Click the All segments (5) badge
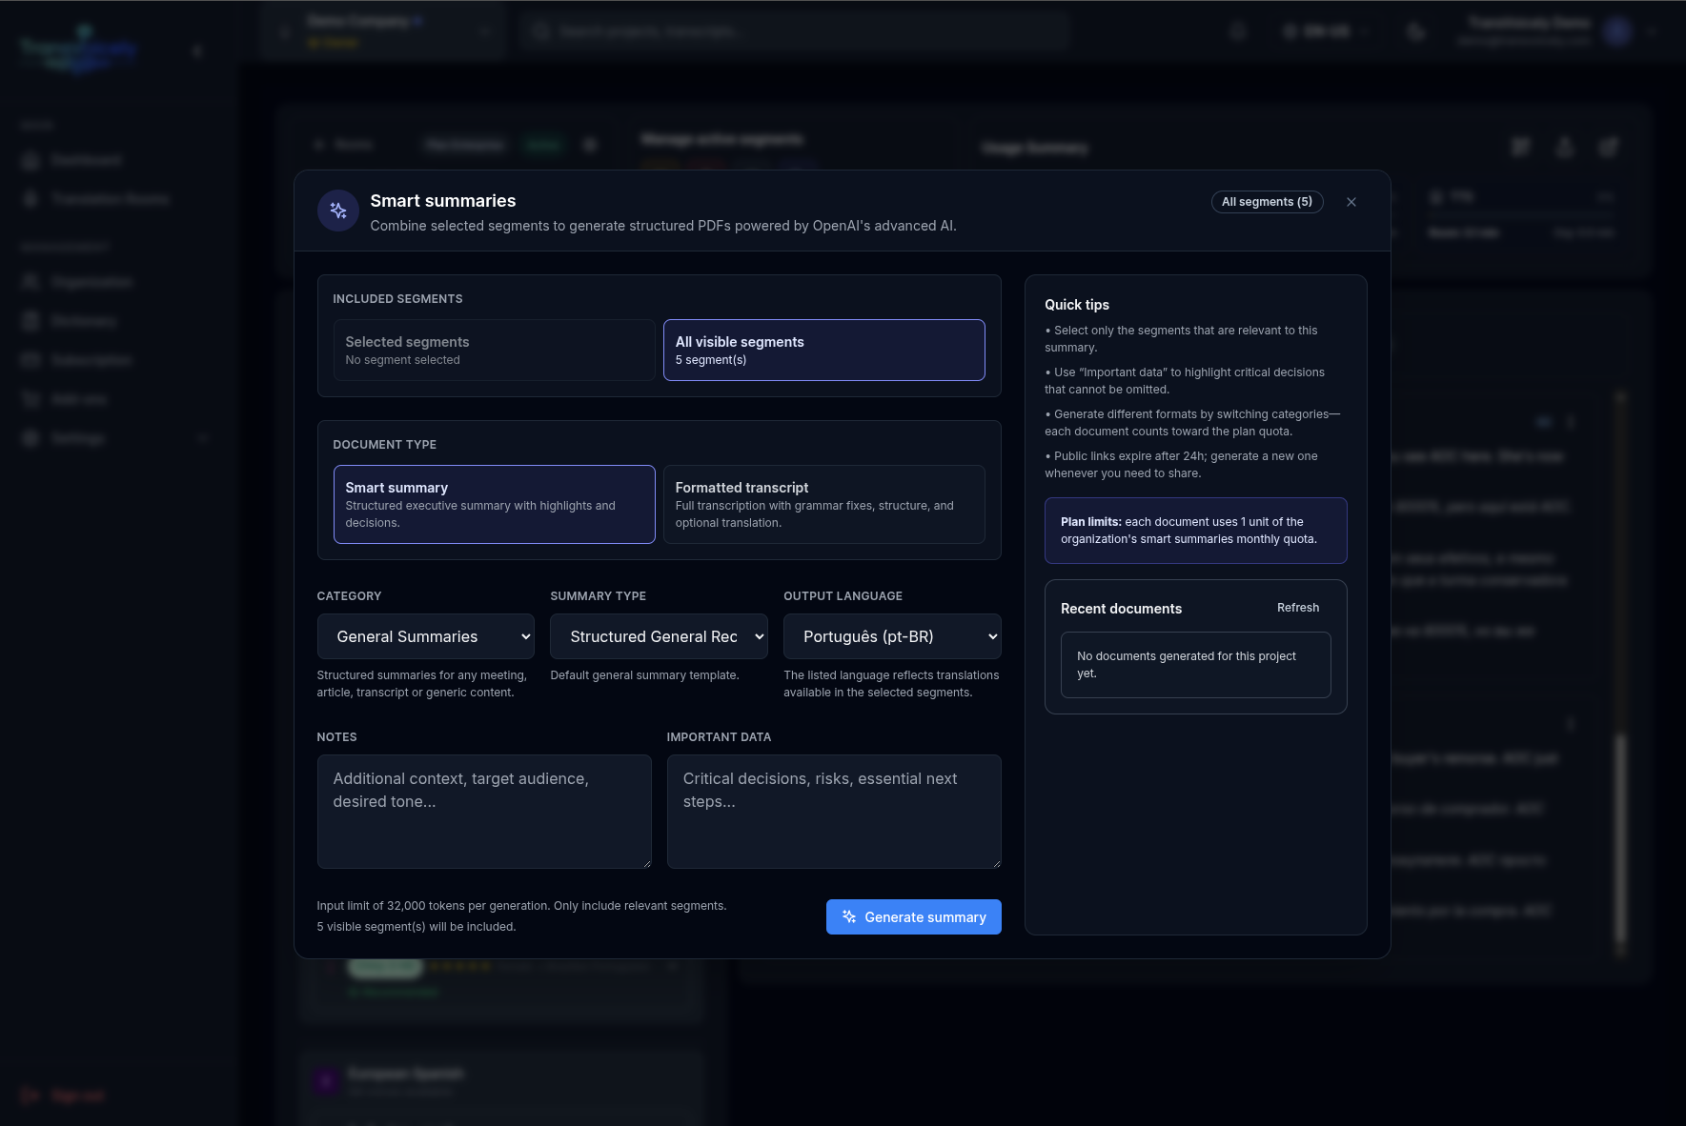1686x1126 pixels. [x=1267, y=202]
